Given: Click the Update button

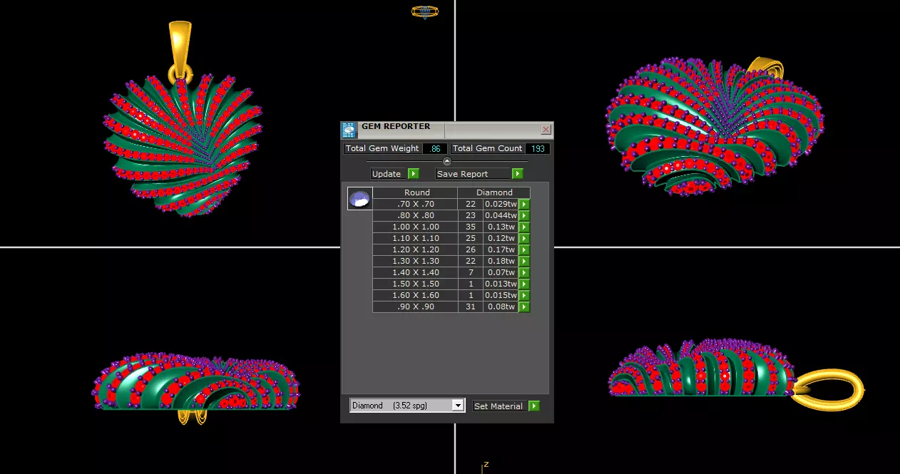Looking at the screenshot, I should [x=389, y=174].
